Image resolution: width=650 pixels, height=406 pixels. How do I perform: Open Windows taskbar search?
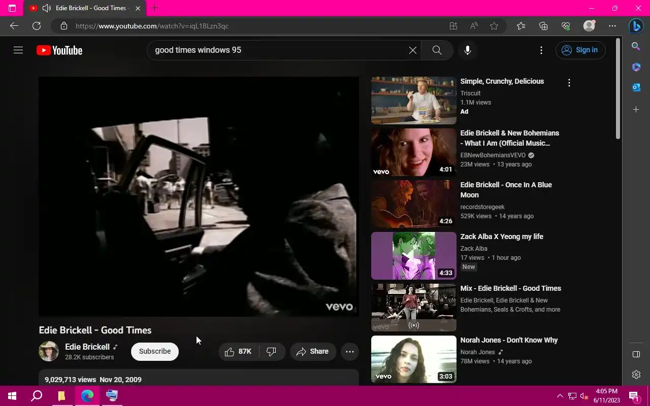[x=37, y=396]
